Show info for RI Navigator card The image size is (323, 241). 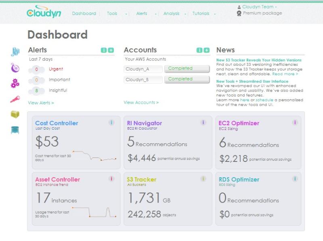click(x=203, y=123)
